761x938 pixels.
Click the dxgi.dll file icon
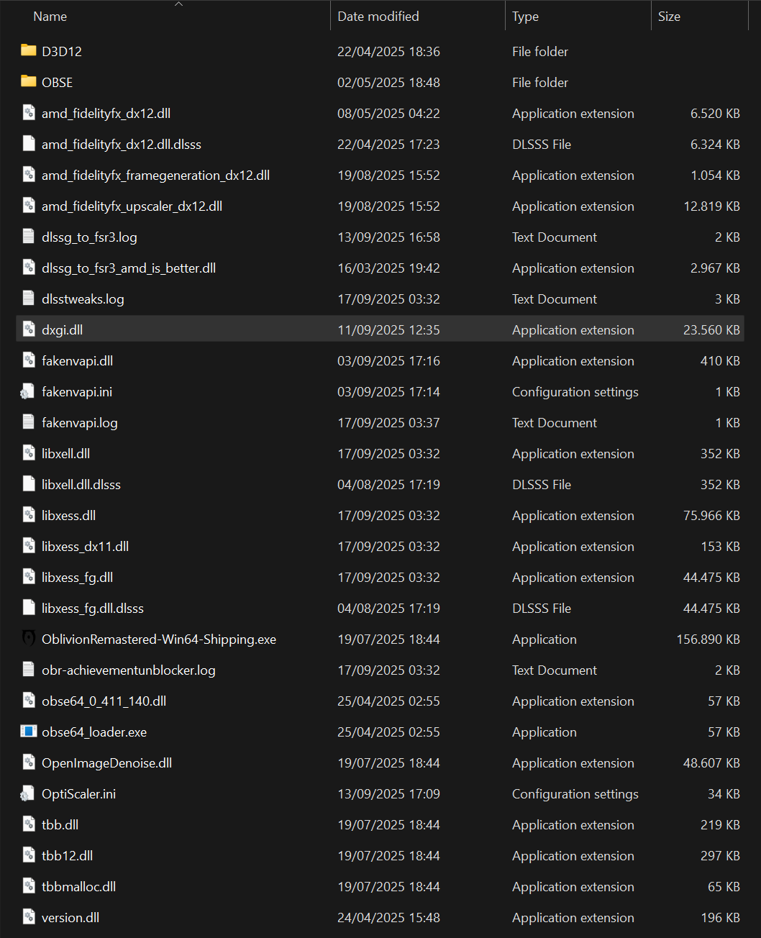point(29,329)
